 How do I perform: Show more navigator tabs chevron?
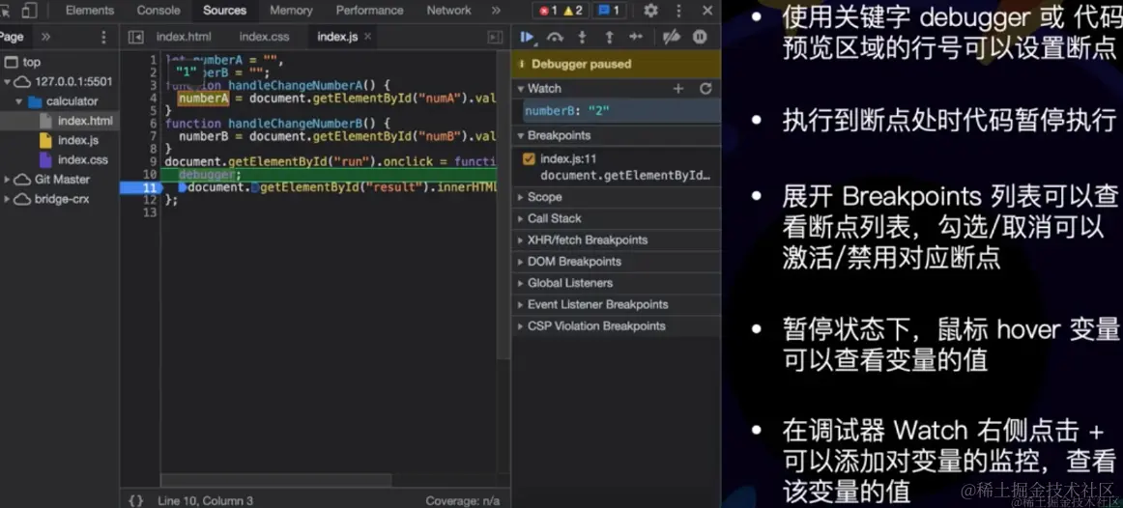point(45,38)
